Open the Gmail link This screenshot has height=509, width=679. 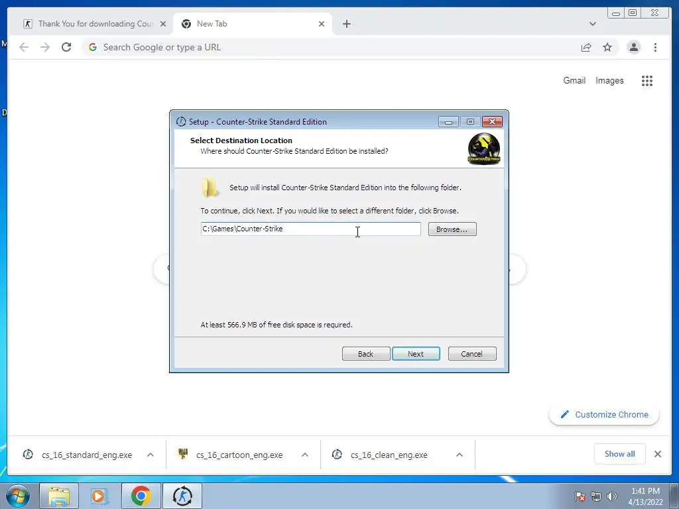[574, 80]
